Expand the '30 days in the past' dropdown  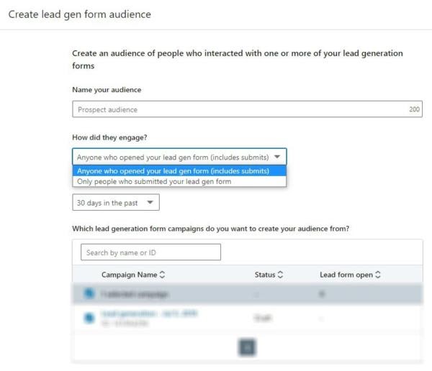(x=115, y=203)
